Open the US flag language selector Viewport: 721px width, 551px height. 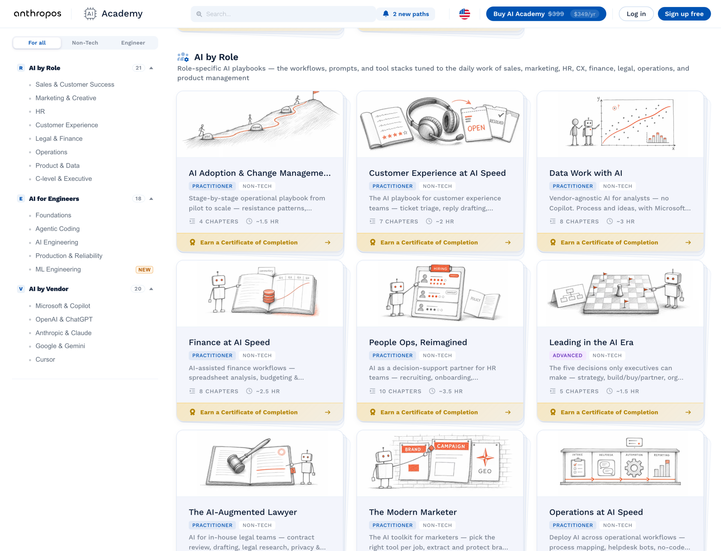(x=465, y=14)
